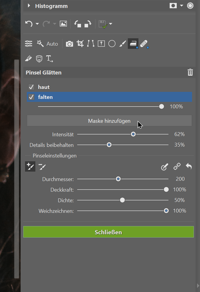
Task: Click the Auto label
Action: click(52, 44)
